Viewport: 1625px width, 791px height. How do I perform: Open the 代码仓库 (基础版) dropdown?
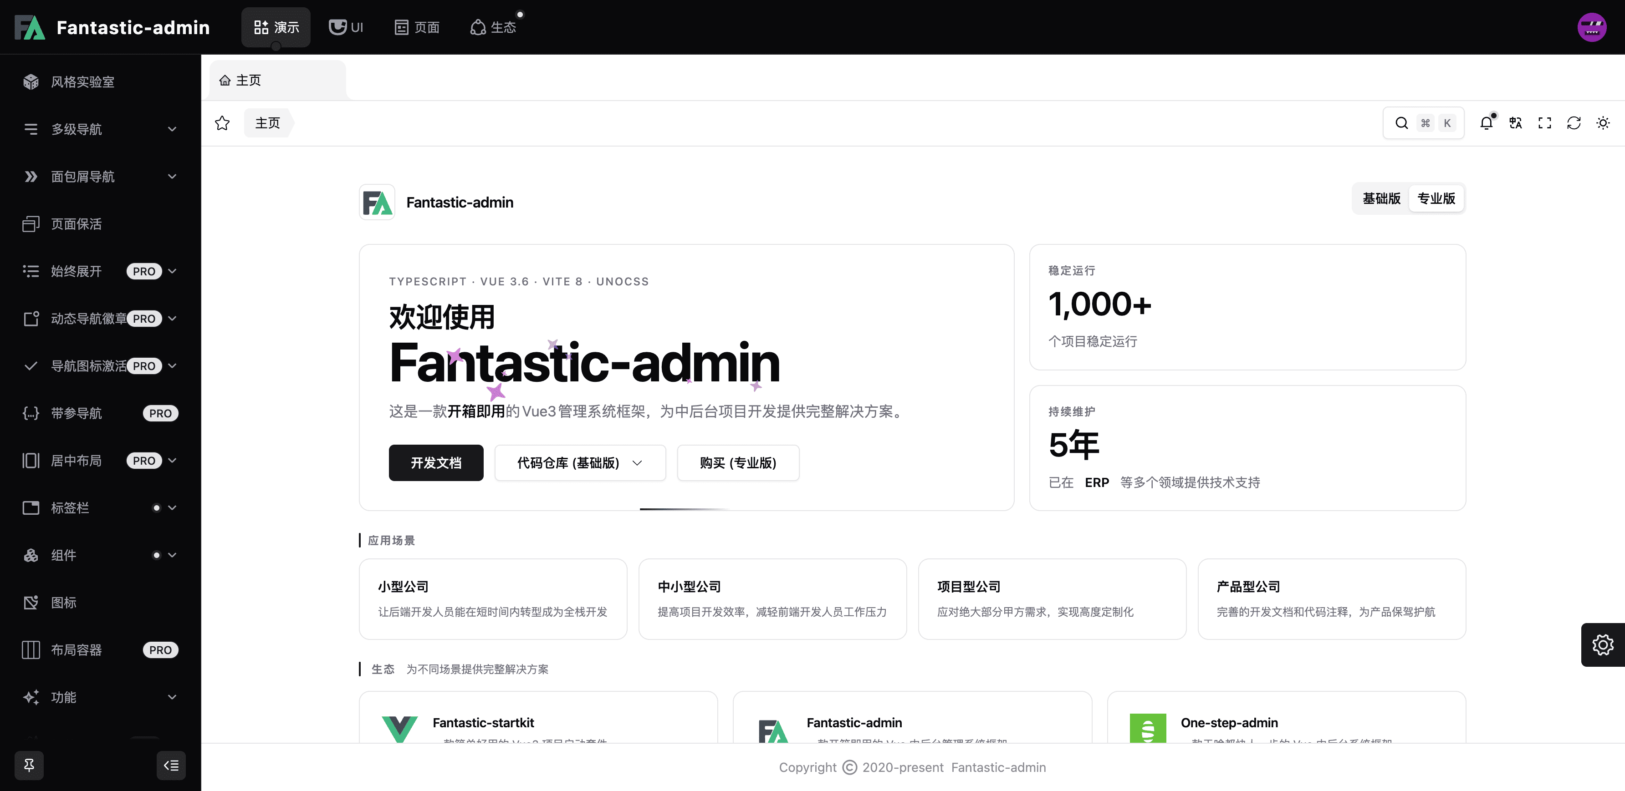(x=580, y=462)
